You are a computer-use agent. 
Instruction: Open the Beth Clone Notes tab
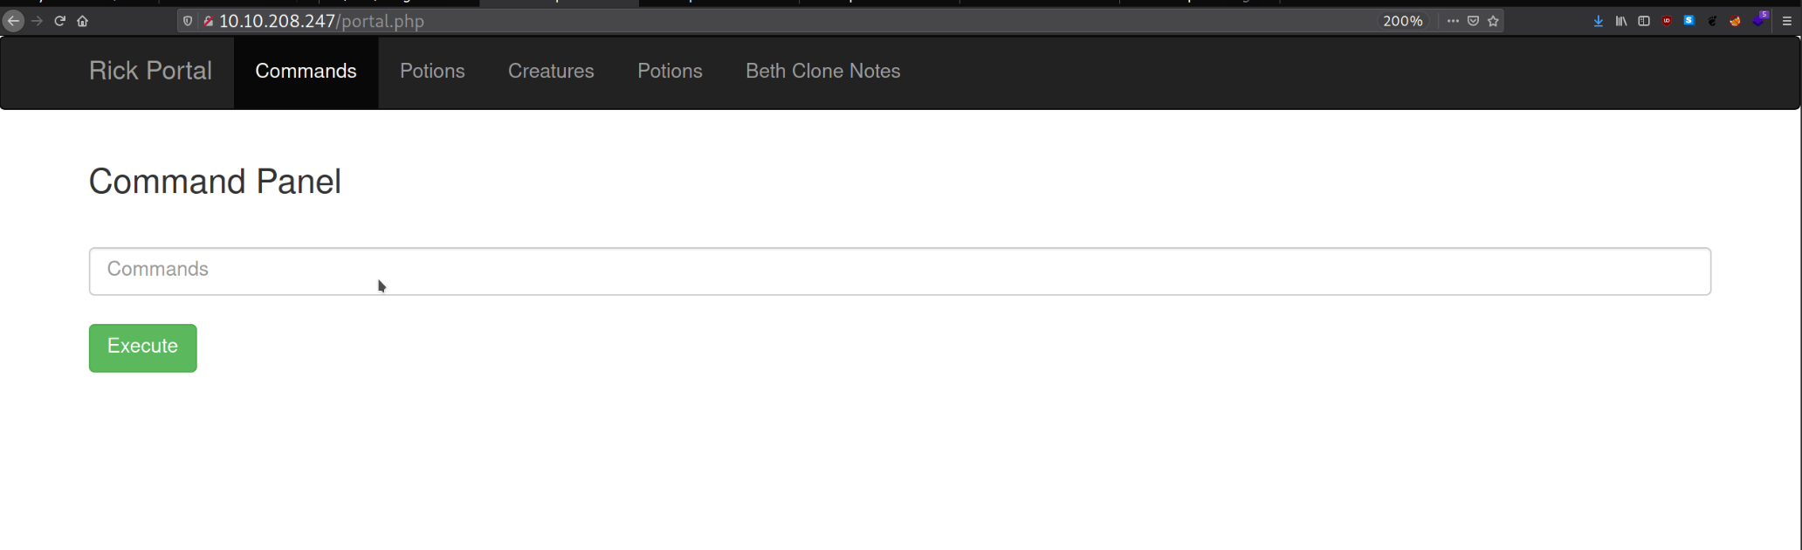(822, 72)
